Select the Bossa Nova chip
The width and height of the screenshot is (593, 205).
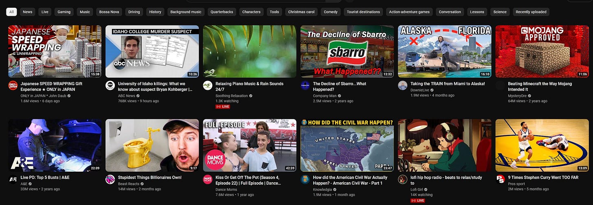[109, 12]
